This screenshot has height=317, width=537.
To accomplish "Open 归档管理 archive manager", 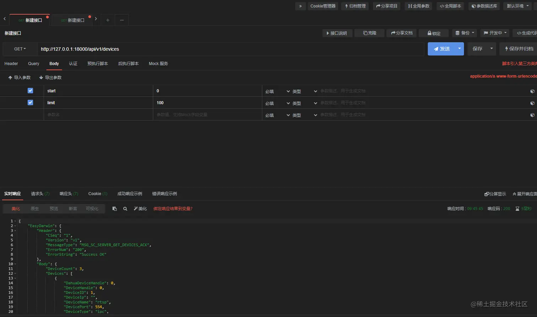I will (x=355, y=6).
